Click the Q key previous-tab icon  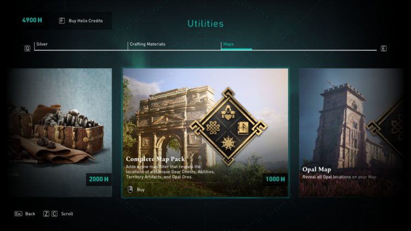27,49
